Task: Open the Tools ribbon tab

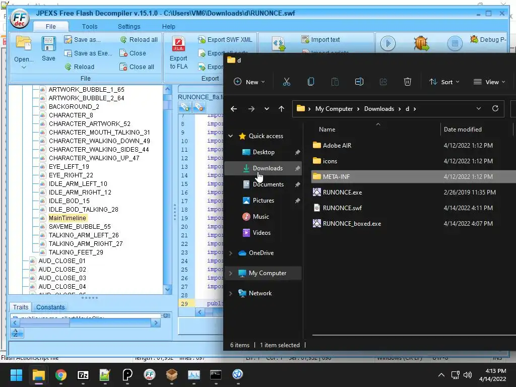Action: pos(90,26)
